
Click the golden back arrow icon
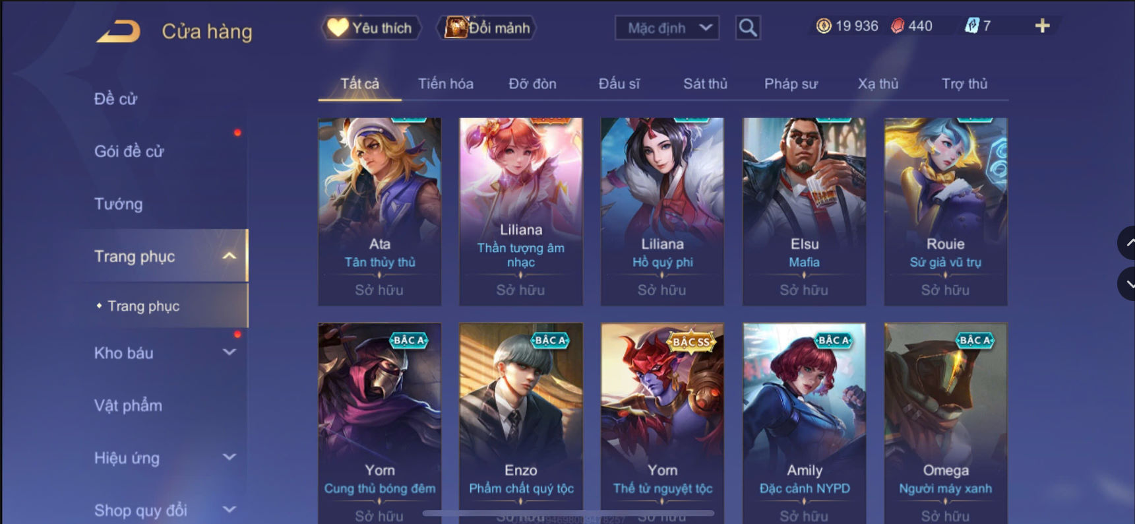(118, 31)
